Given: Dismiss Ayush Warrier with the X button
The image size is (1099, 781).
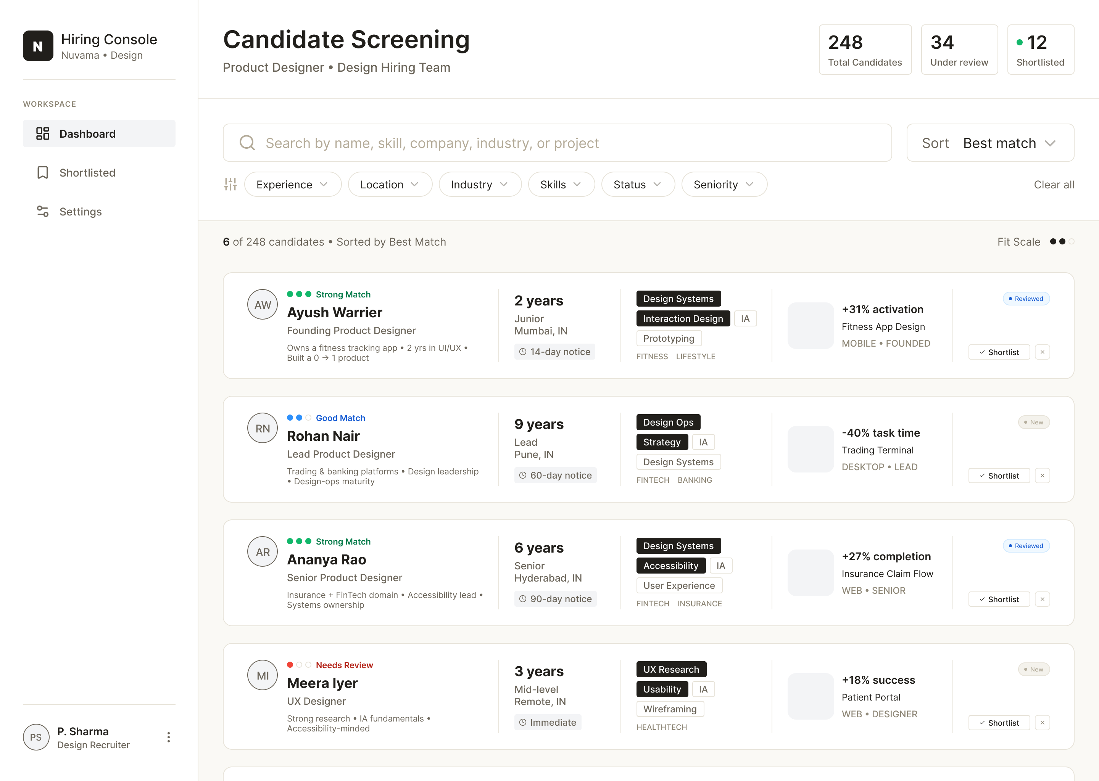Looking at the screenshot, I should pos(1042,352).
